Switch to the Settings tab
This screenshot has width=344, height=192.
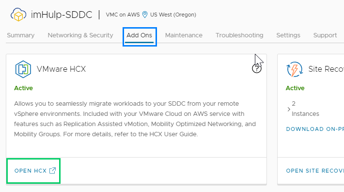point(288,35)
